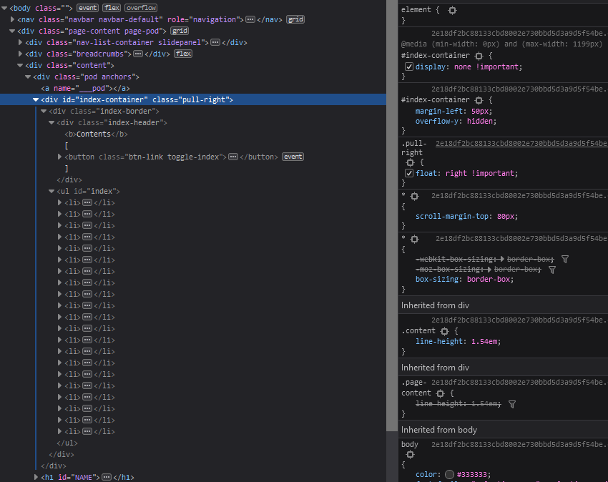Click the overflow-y property name
The image size is (608, 482).
click(437, 122)
